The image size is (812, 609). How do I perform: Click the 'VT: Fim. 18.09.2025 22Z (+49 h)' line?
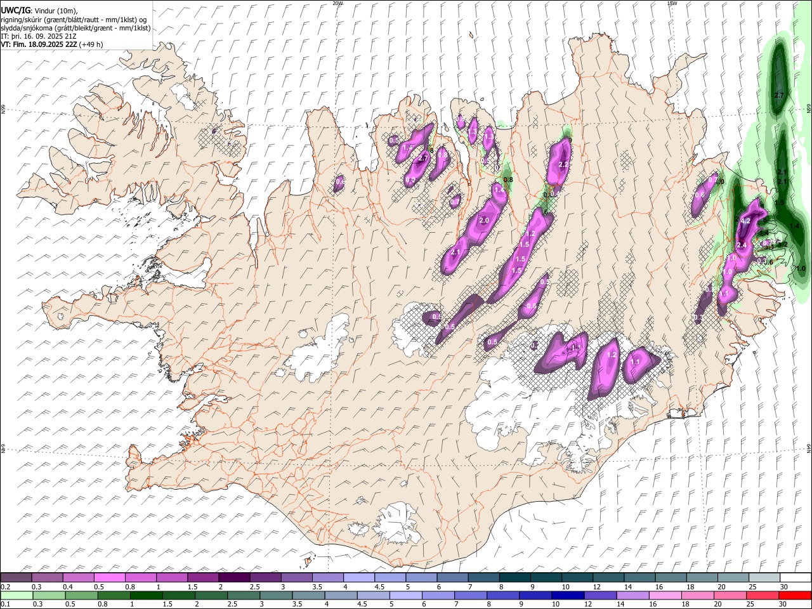pyautogui.click(x=51, y=44)
